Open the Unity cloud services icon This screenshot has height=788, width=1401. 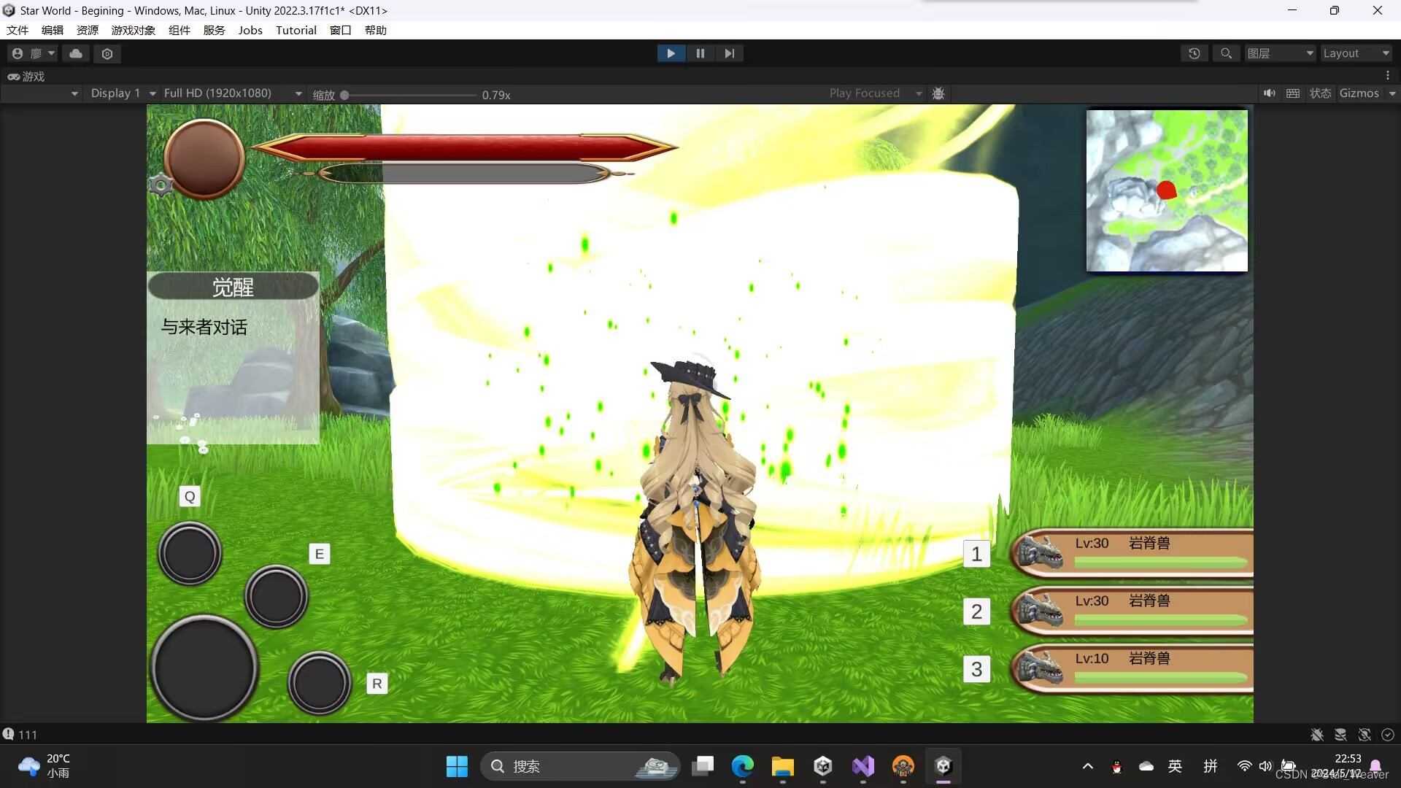(x=76, y=53)
